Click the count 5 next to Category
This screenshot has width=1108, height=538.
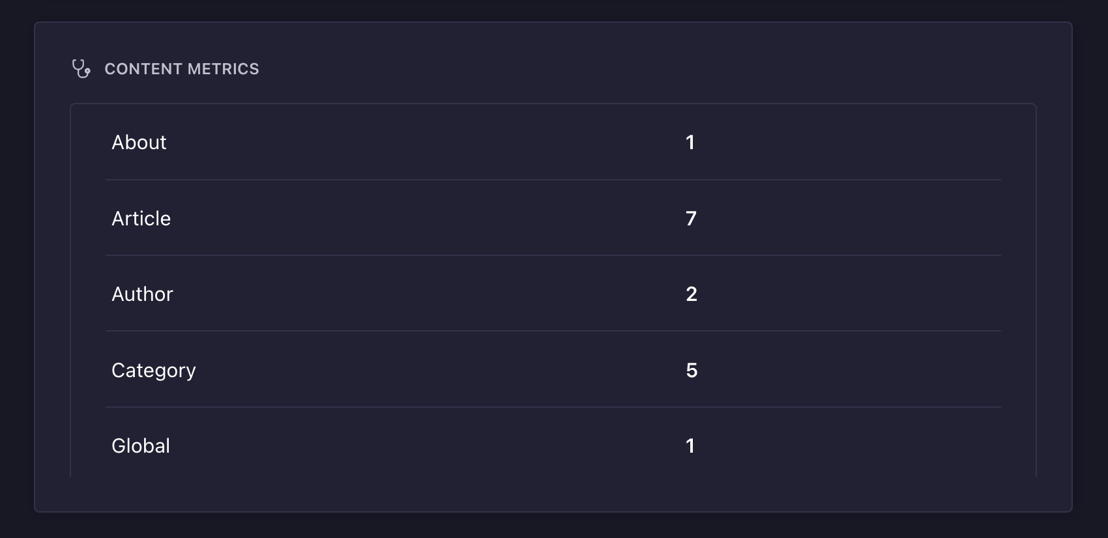coord(692,371)
